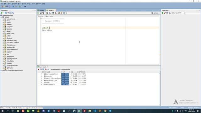Open the Windows Start menu
The image size is (201, 113).
point(3,111)
